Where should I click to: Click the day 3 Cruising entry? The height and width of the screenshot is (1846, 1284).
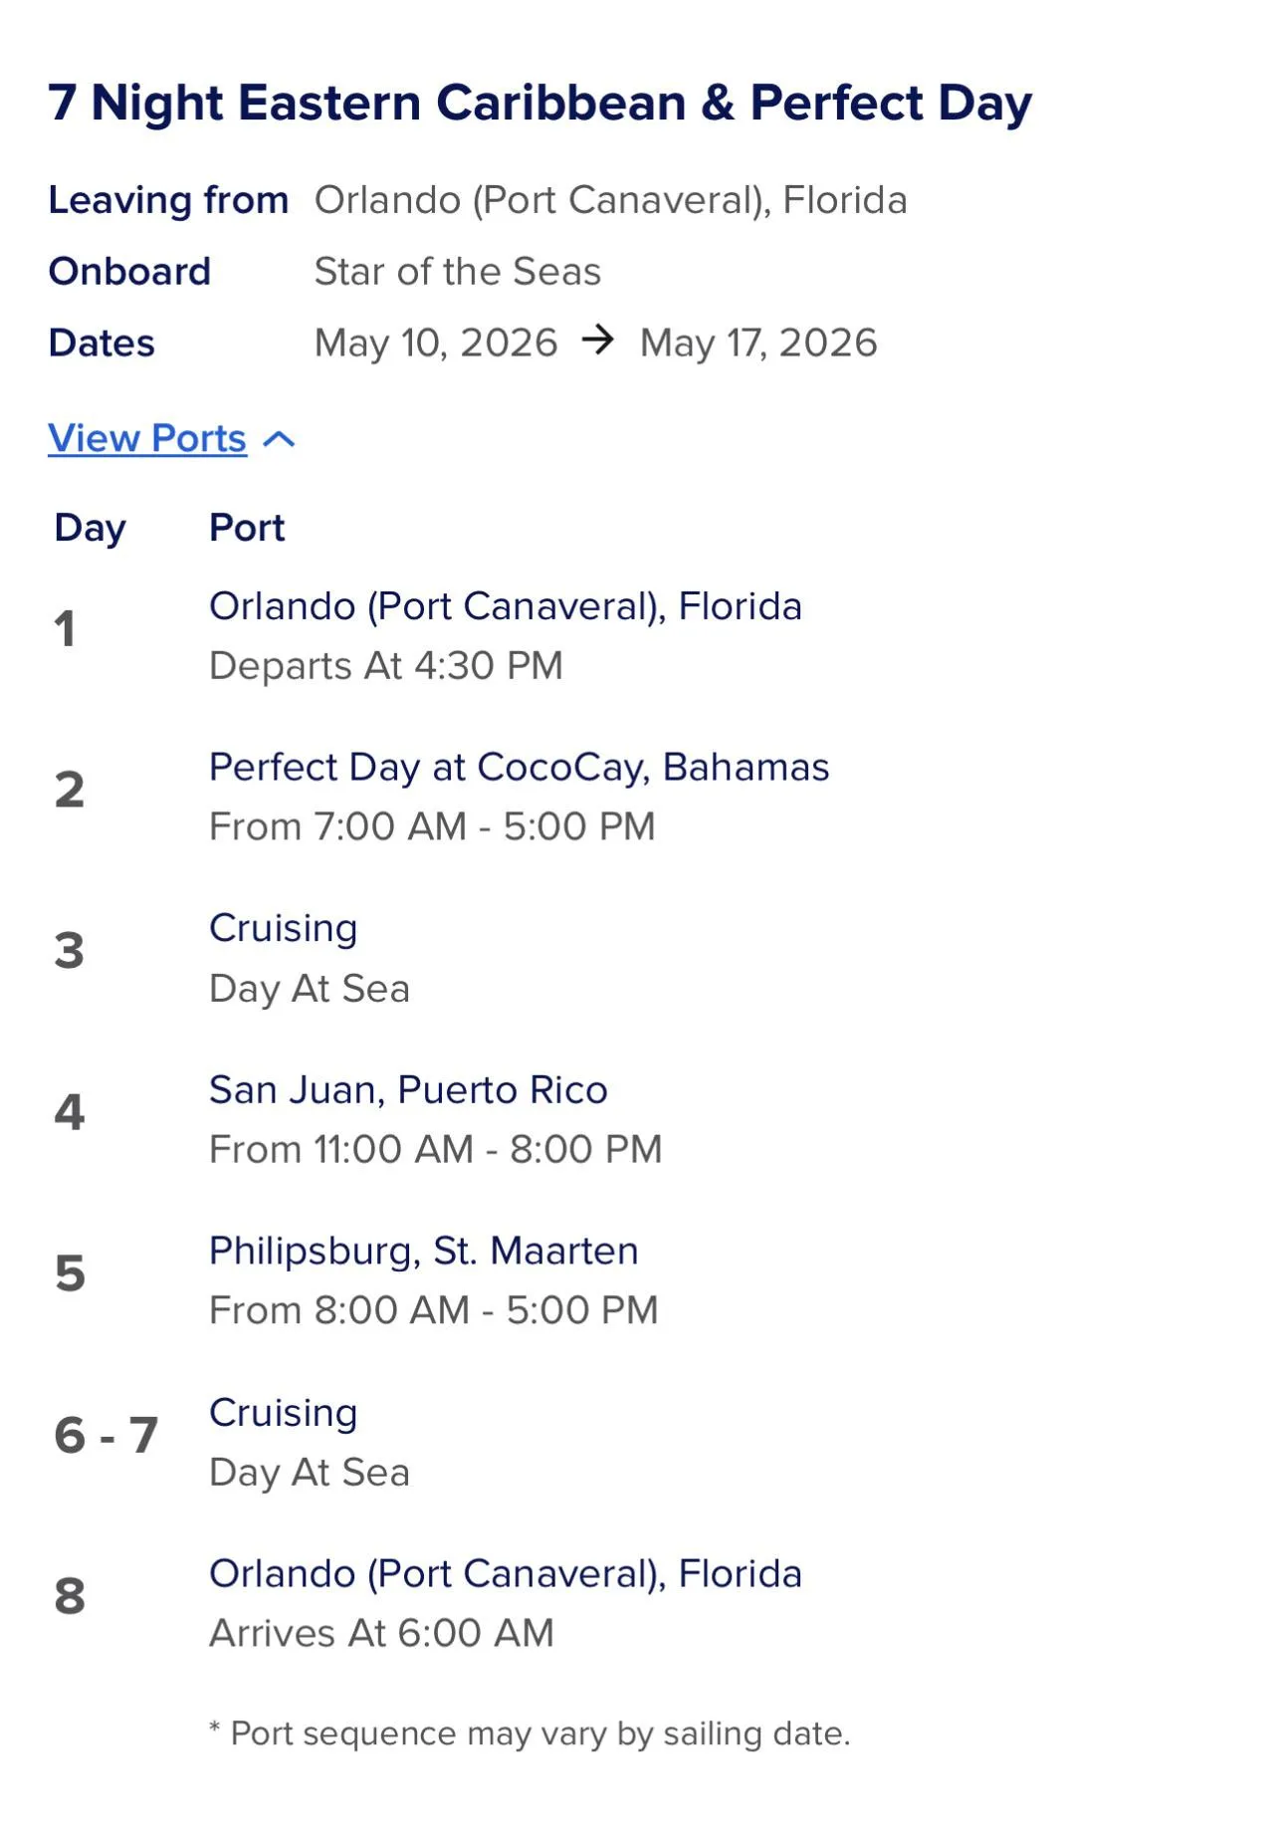coord(283,929)
